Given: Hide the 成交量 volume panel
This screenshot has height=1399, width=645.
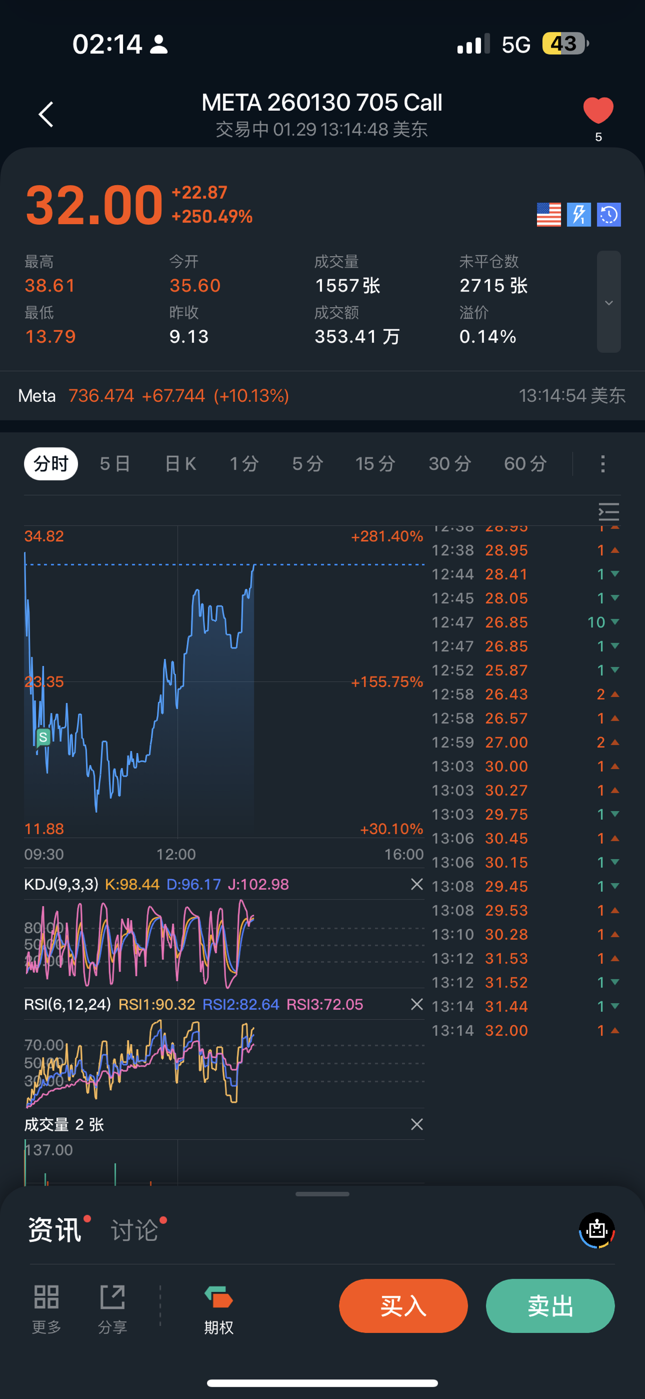Looking at the screenshot, I should click(x=417, y=1125).
